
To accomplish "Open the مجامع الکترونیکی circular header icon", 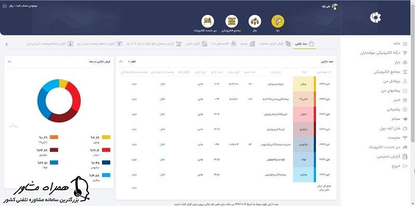I will point(231,21).
